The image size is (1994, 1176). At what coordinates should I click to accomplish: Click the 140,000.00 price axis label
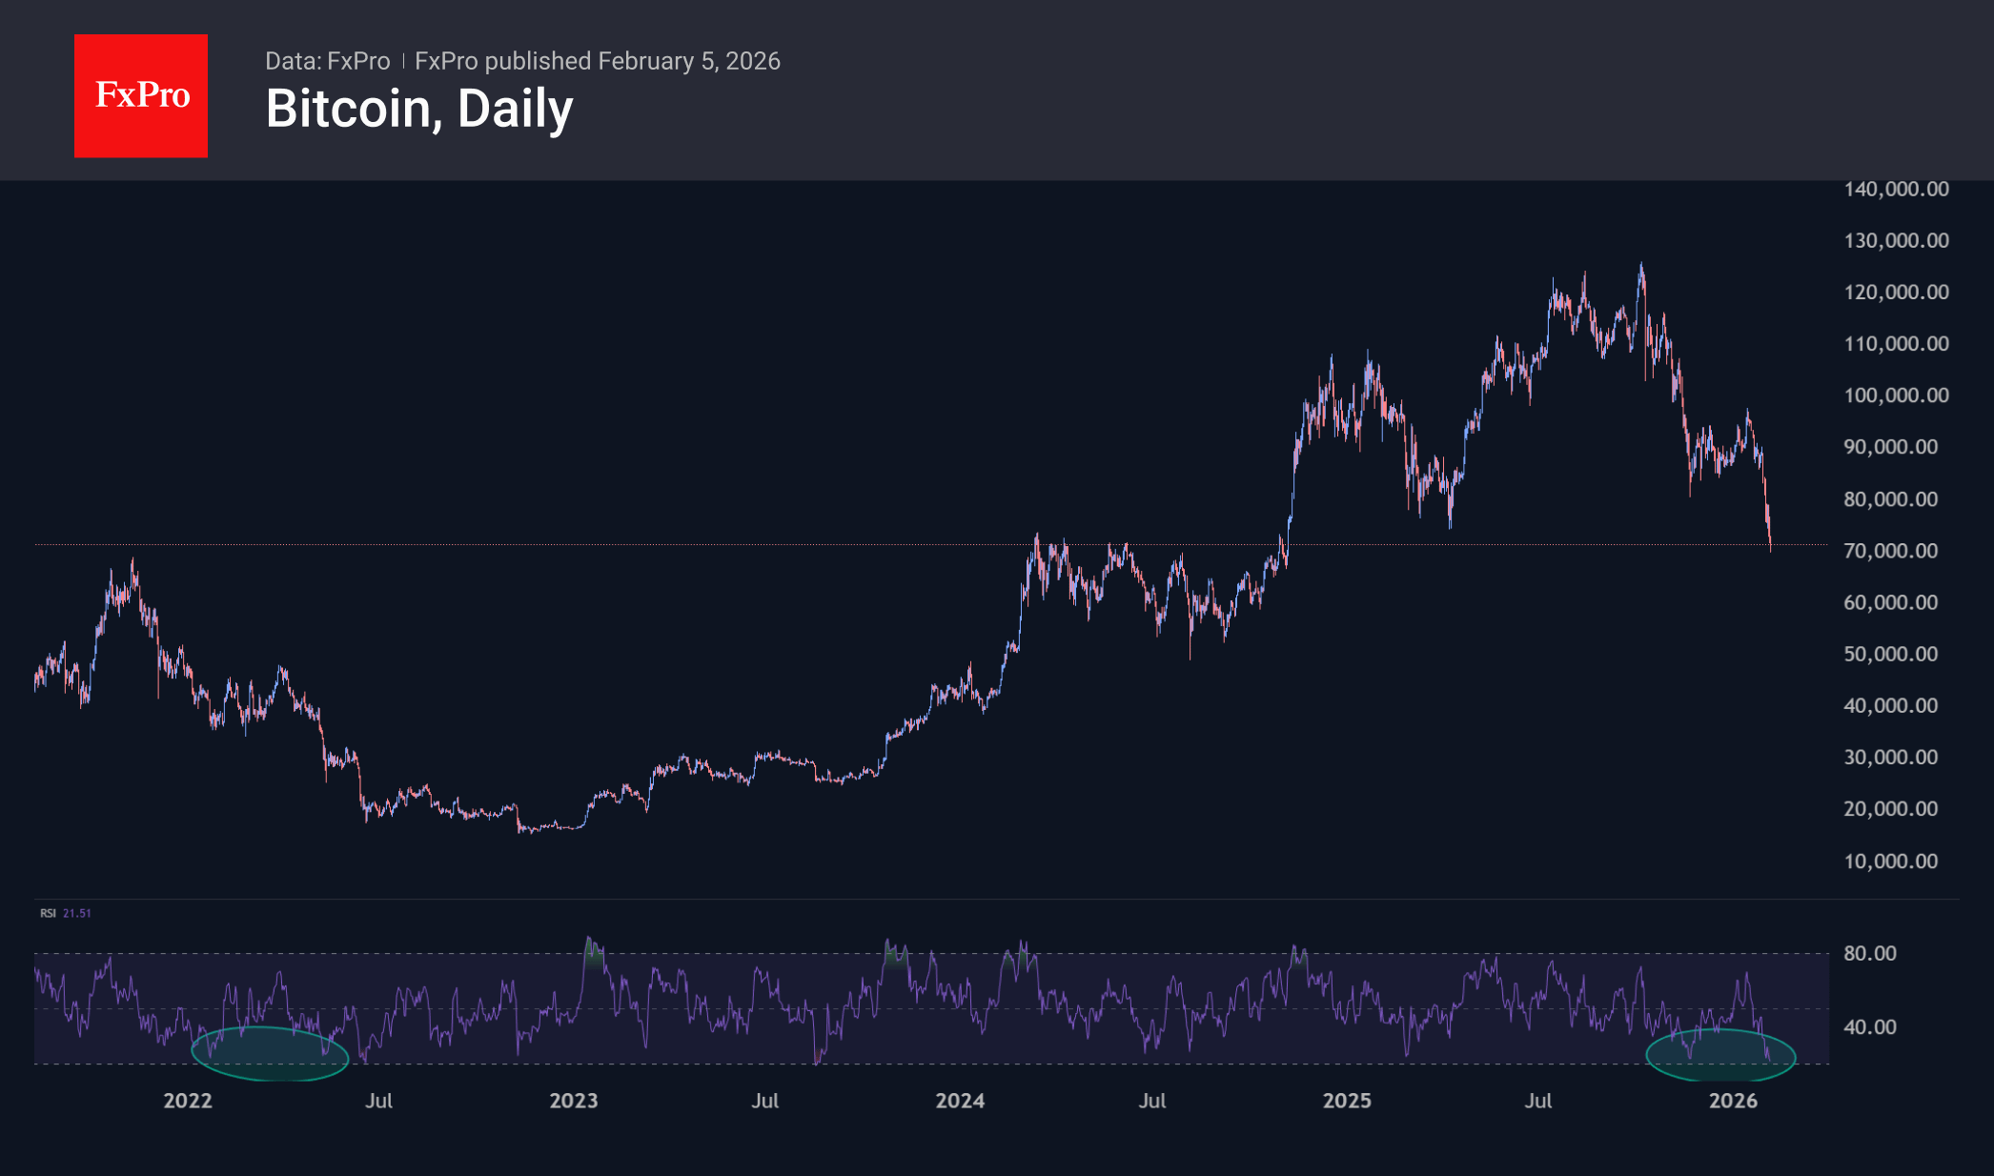1896,189
